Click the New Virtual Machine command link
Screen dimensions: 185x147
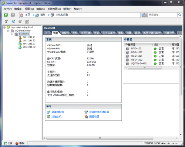[x=58, y=112]
